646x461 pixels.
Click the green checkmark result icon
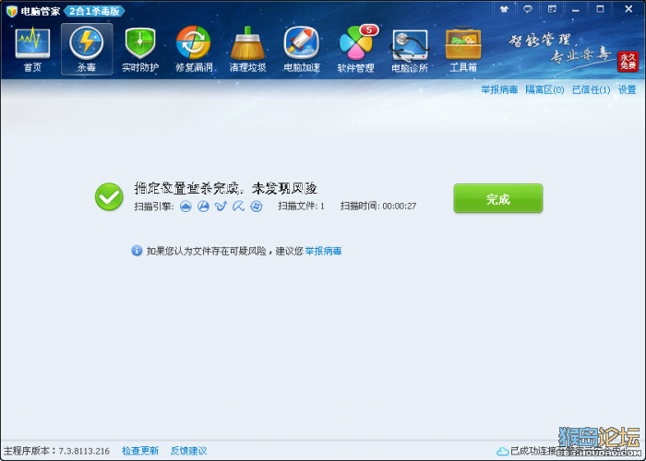(x=109, y=197)
